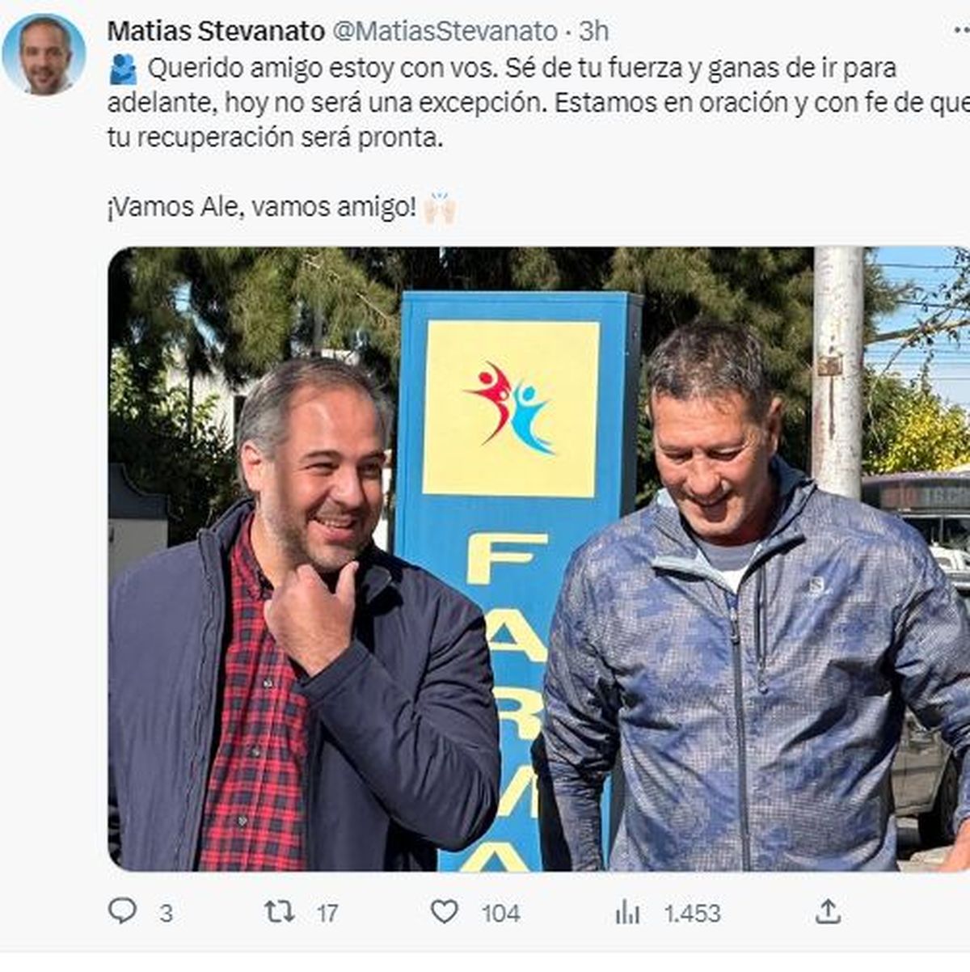Click the retweet count 17
This screenshot has height=972, width=970.
pyautogui.click(x=327, y=914)
